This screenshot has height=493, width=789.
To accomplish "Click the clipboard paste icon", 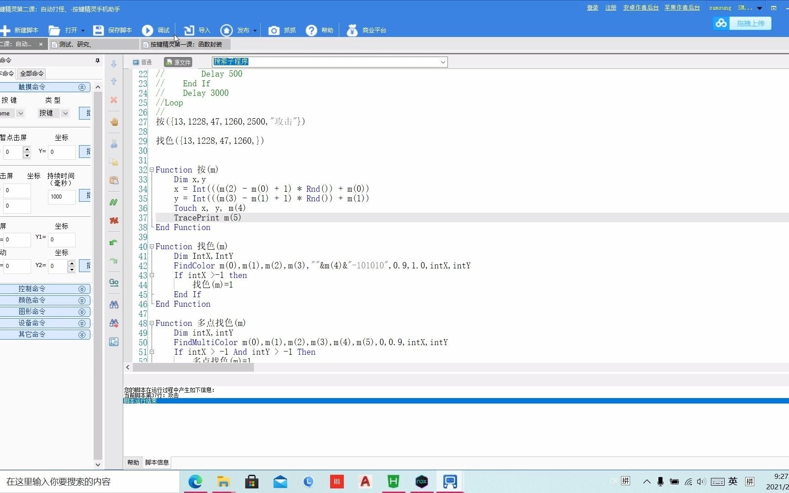I will click(x=114, y=180).
